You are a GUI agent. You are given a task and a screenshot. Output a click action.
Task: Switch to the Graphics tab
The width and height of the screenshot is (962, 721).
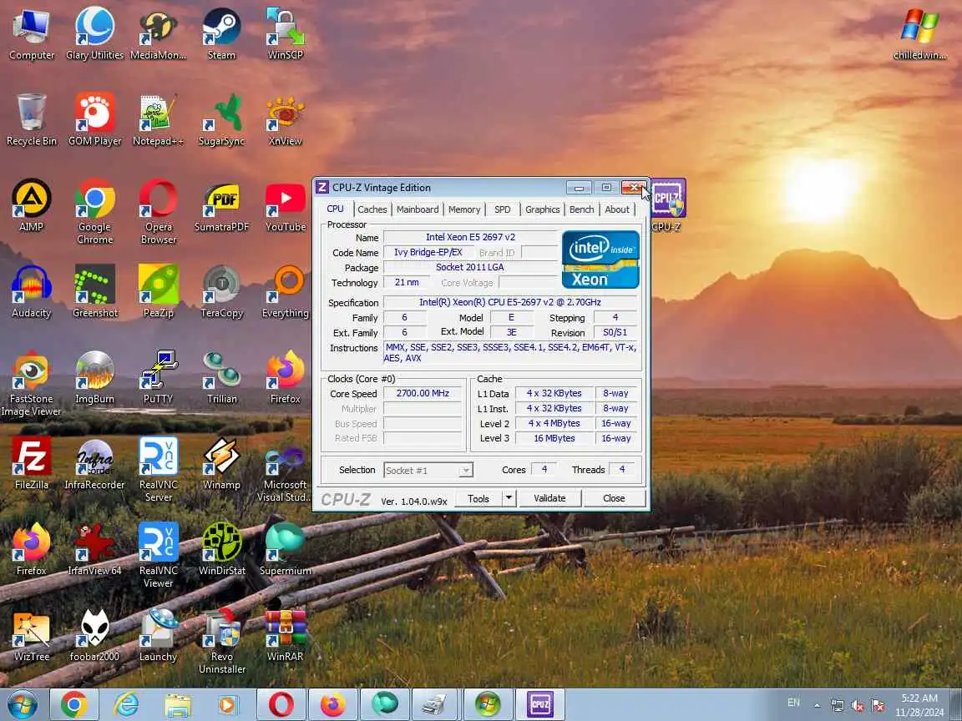click(542, 209)
